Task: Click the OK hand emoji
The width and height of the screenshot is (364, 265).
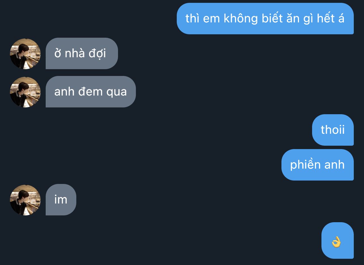Action: click(x=336, y=242)
